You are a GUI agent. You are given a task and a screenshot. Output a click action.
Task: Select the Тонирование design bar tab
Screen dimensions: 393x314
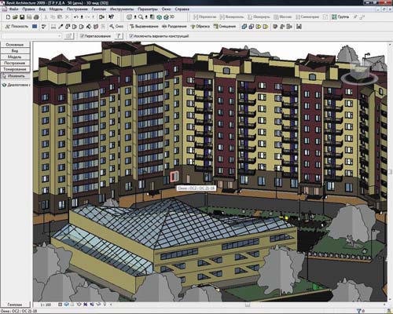coord(15,69)
